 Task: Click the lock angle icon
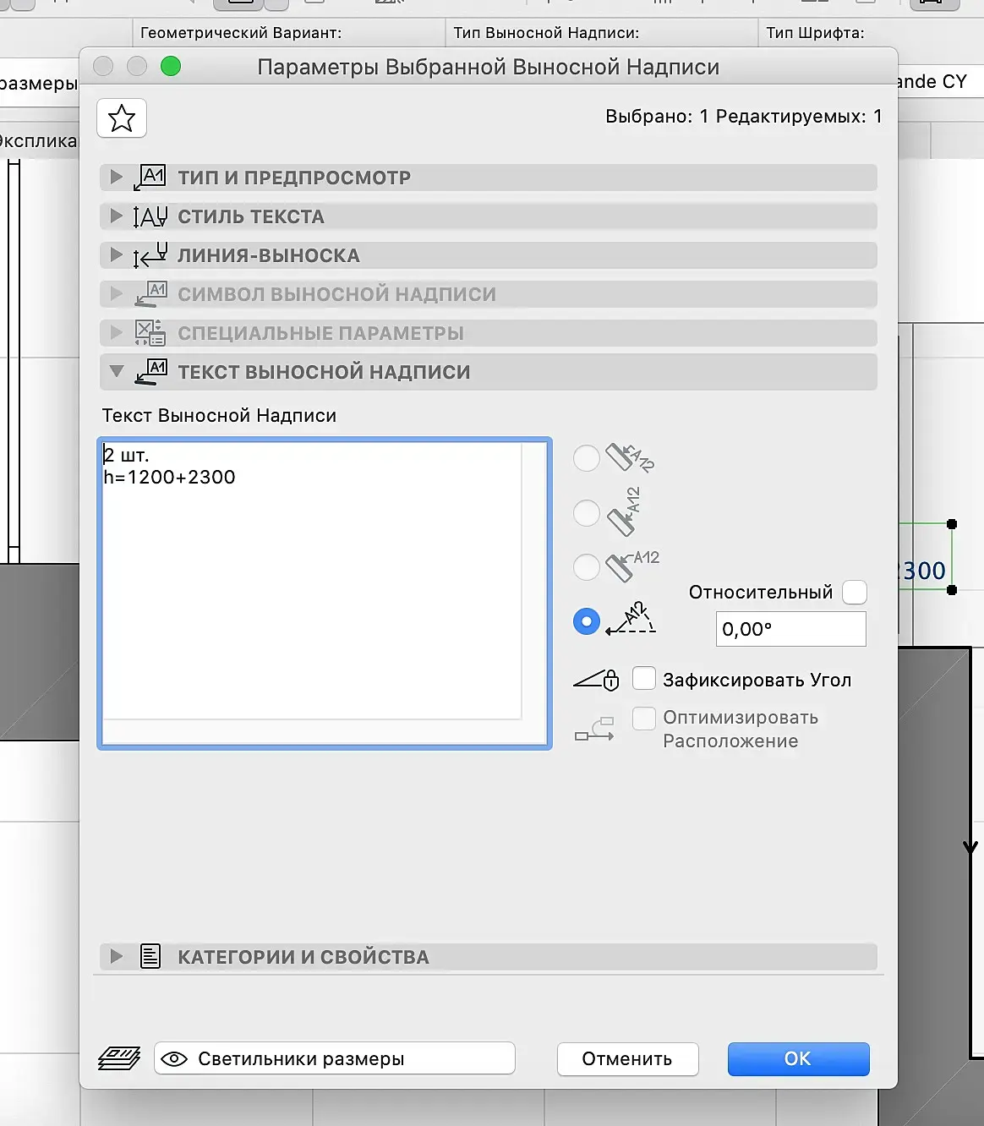[x=596, y=679]
